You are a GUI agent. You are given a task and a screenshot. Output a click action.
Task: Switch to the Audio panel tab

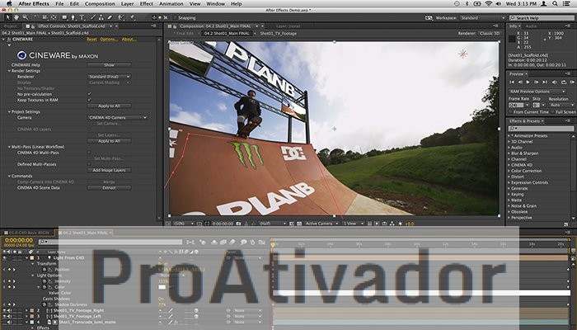531,26
